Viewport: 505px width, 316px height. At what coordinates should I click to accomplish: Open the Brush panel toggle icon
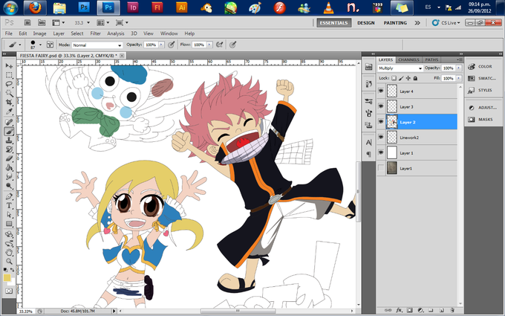tap(50, 45)
